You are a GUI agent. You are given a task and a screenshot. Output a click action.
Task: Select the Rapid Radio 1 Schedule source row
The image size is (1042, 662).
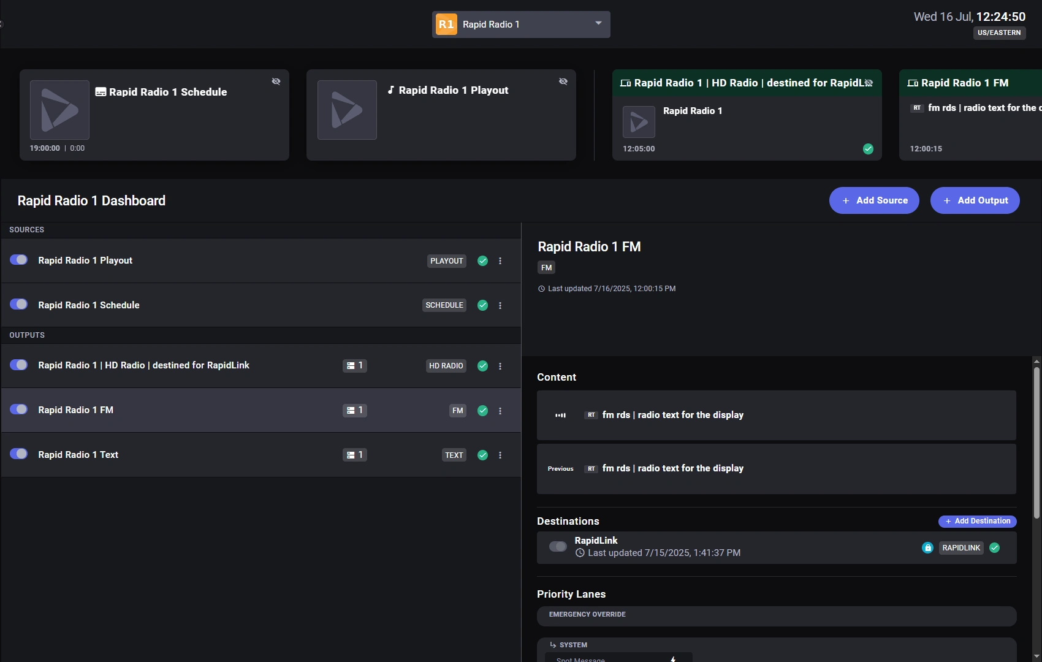point(261,305)
